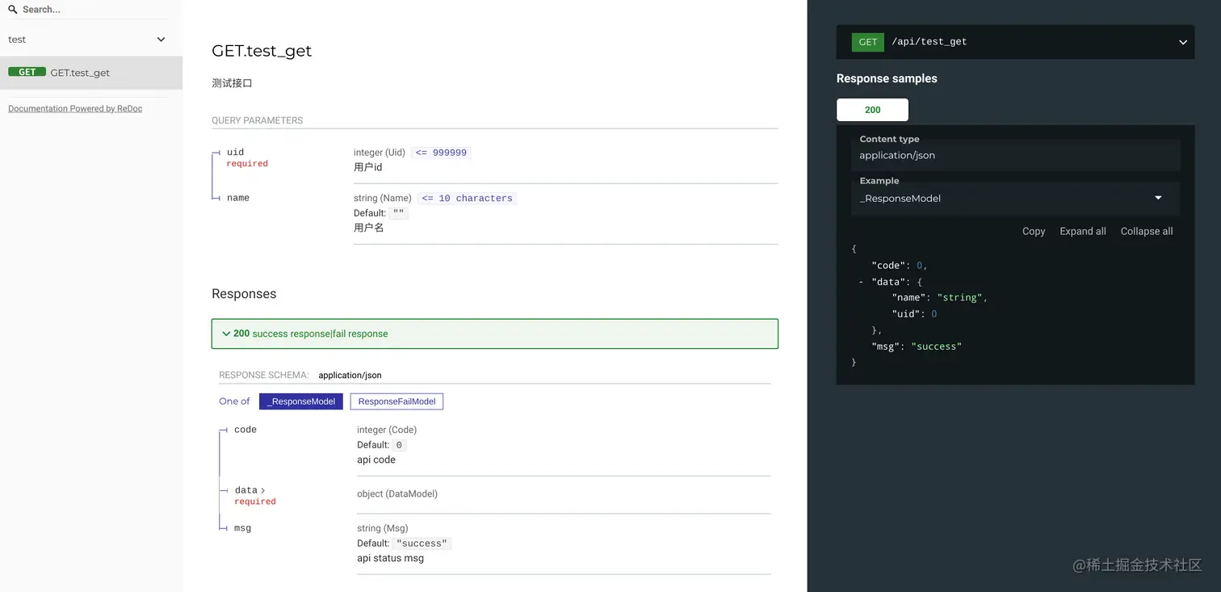
Task: Click the default "success" value for msg
Action: pos(422,544)
